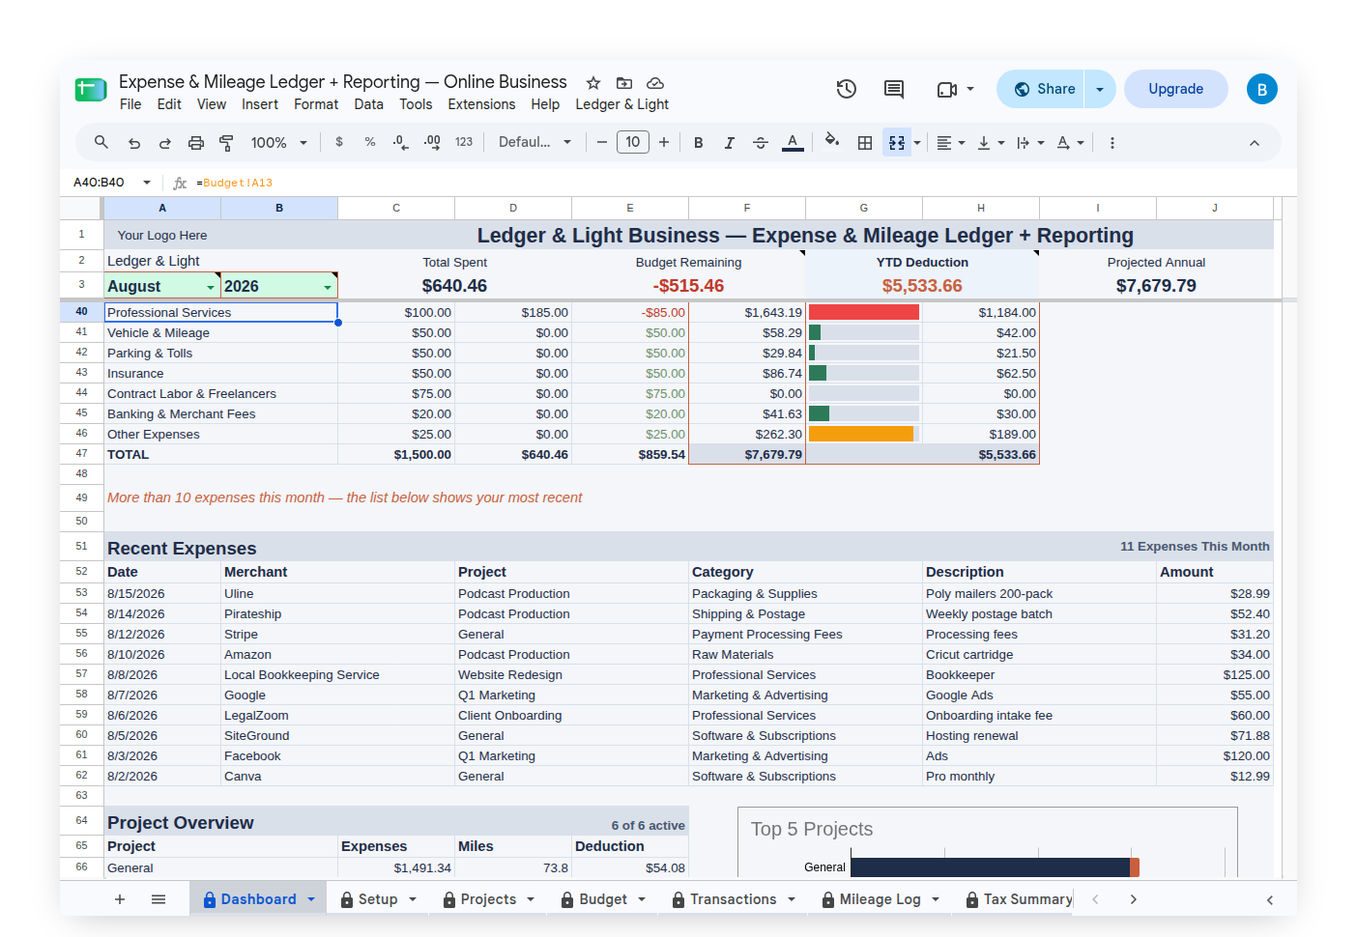Add a new sheet
This screenshot has height=937, width=1357.
coord(120,899)
